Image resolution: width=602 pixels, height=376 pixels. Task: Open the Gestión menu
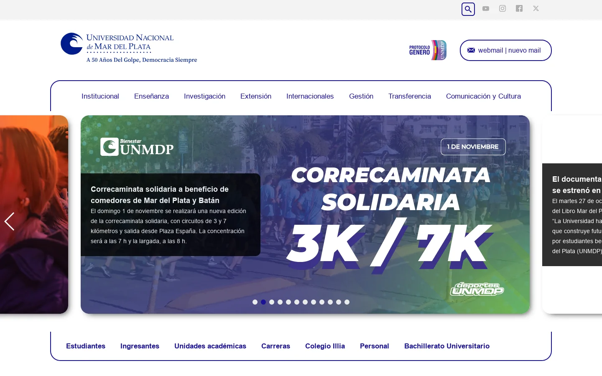point(361,96)
